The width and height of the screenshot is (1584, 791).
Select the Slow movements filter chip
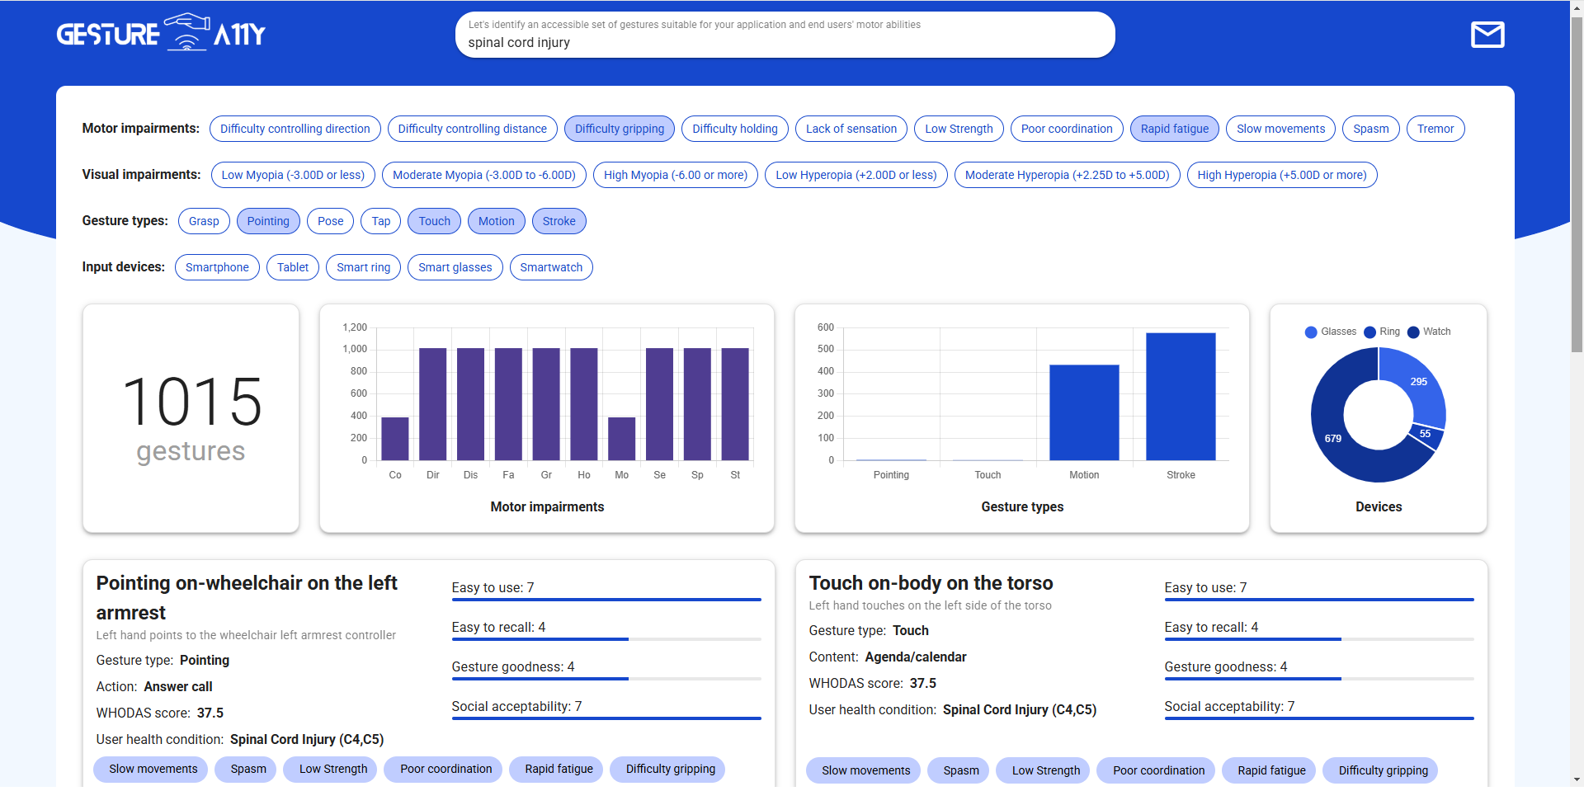point(1280,129)
